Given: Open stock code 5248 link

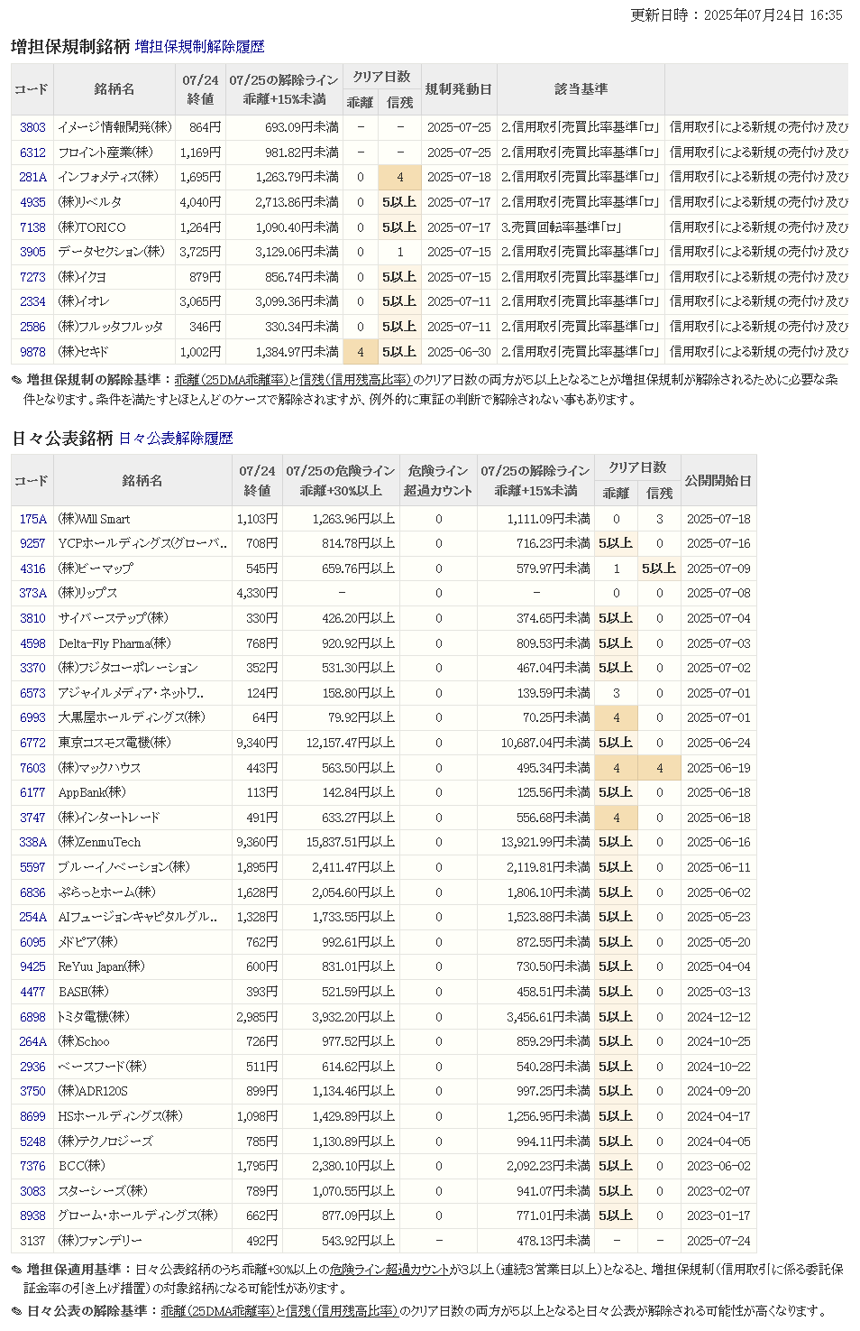Looking at the screenshot, I should point(32,1142).
